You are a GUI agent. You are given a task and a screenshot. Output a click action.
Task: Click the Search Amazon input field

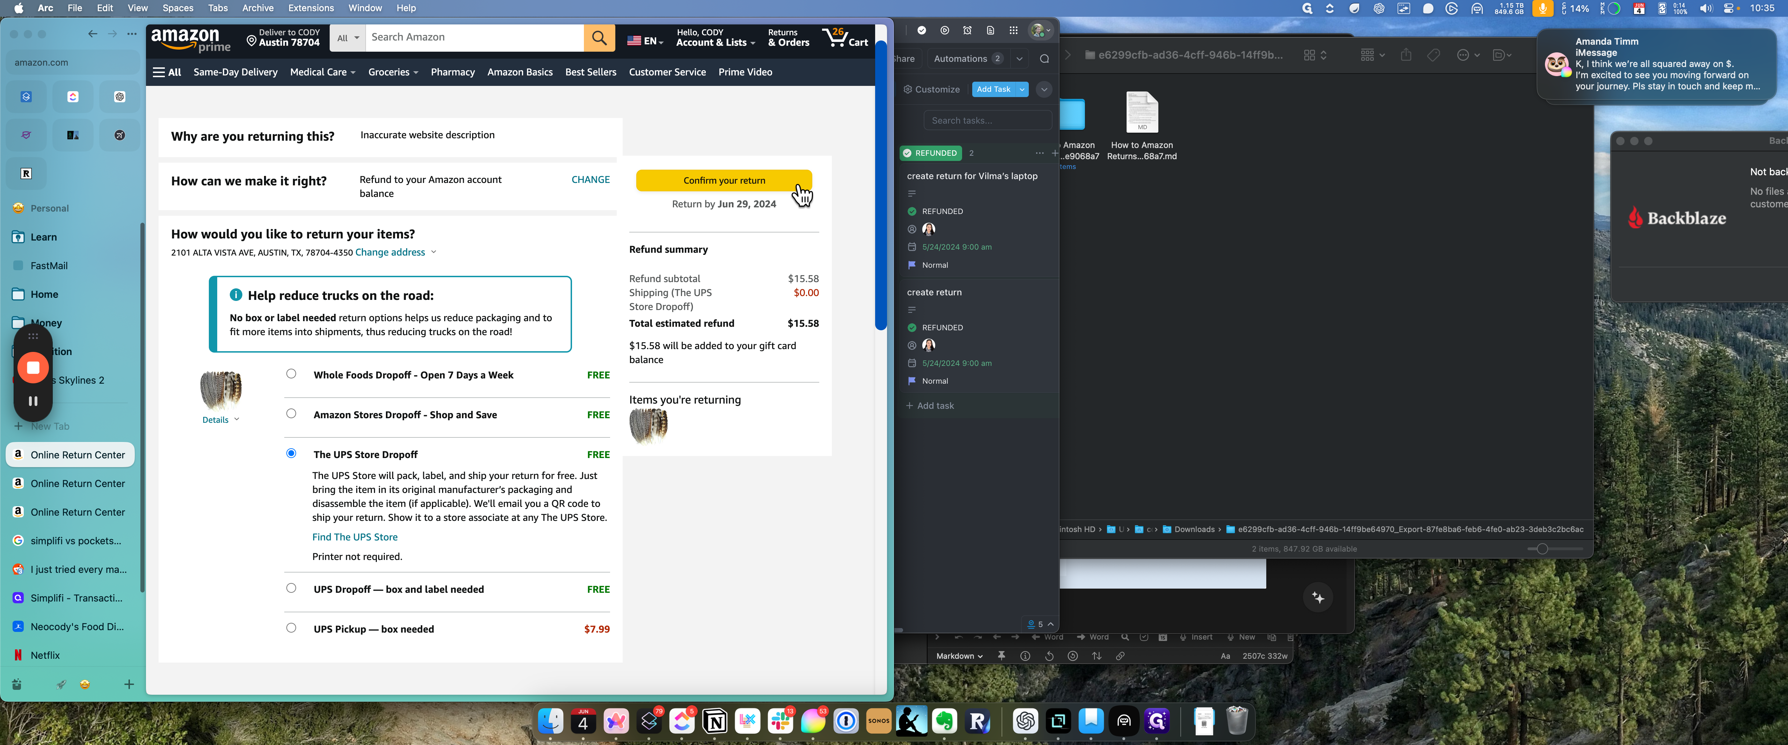475,37
